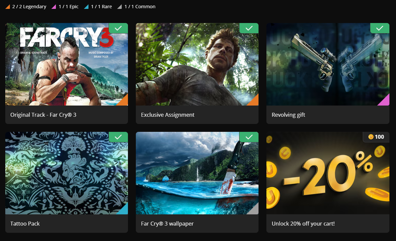Click the orange rarity corner on Original Track image
Image resolution: width=396 pixels, height=241 pixels.
pyautogui.click(x=124, y=102)
